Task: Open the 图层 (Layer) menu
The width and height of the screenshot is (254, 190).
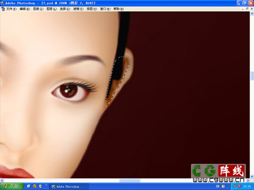Action: click(52, 9)
